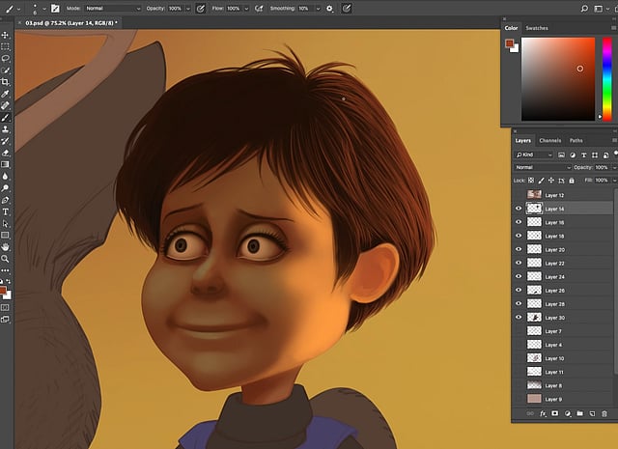This screenshot has width=618, height=449.
Task: Select the Healing Brush tool
Action: (x=5, y=105)
